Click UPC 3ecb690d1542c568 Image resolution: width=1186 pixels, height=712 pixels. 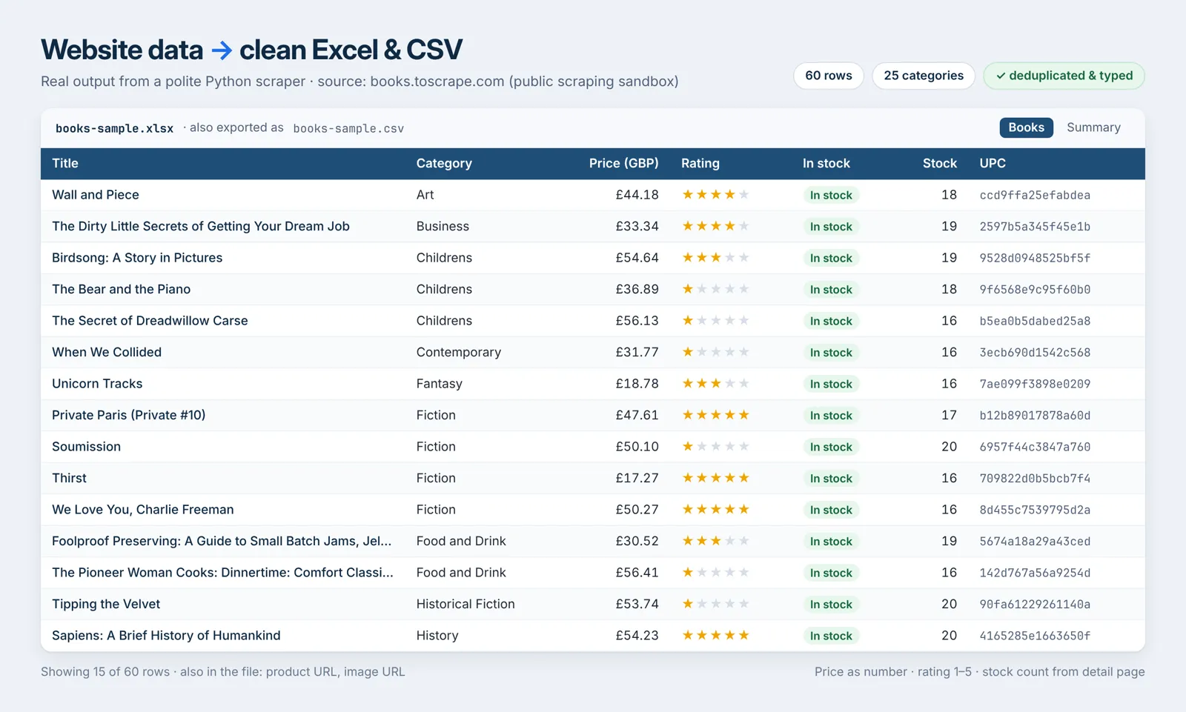1035,353
